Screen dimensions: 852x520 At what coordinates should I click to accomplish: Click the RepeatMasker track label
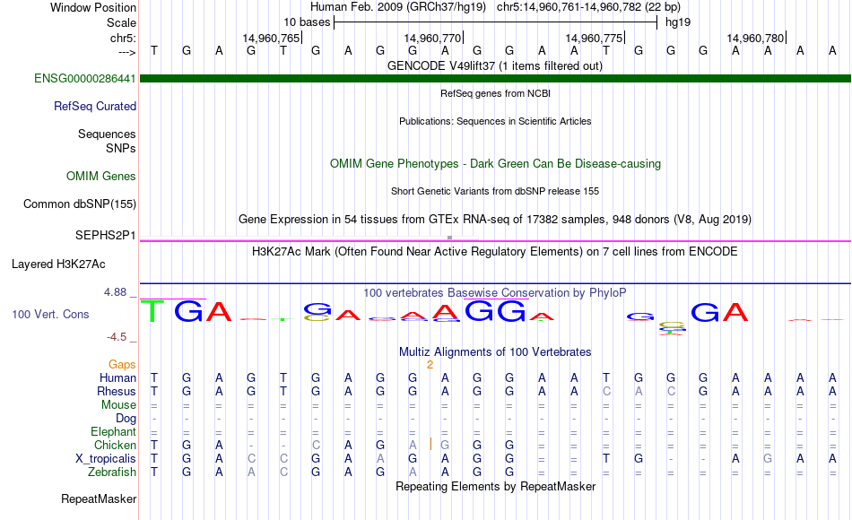click(x=99, y=498)
